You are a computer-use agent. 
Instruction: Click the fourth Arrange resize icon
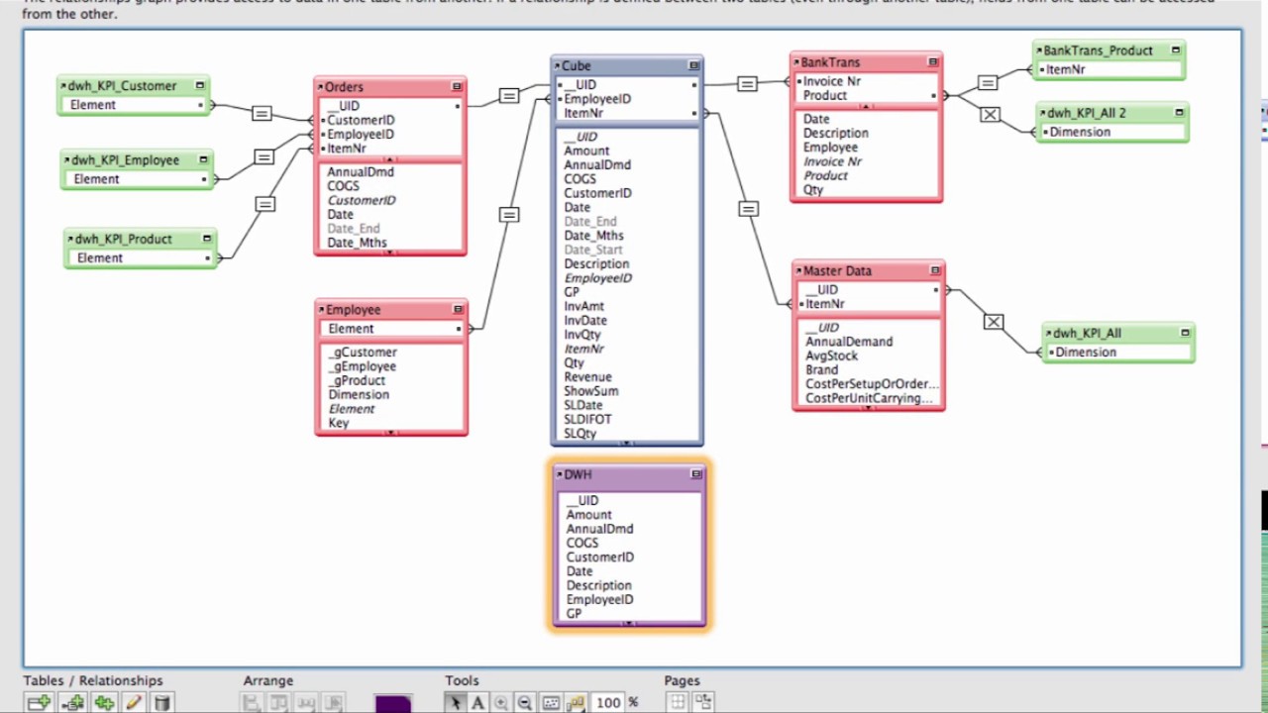(334, 703)
